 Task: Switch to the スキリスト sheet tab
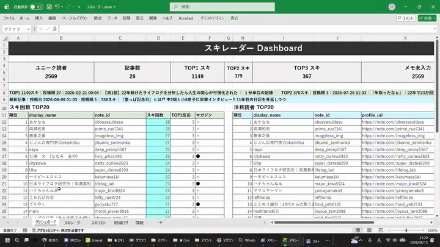(x=98, y=223)
